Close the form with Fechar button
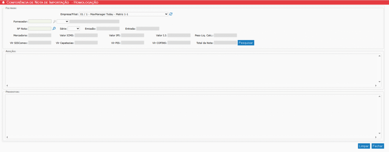 pos(378,146)
